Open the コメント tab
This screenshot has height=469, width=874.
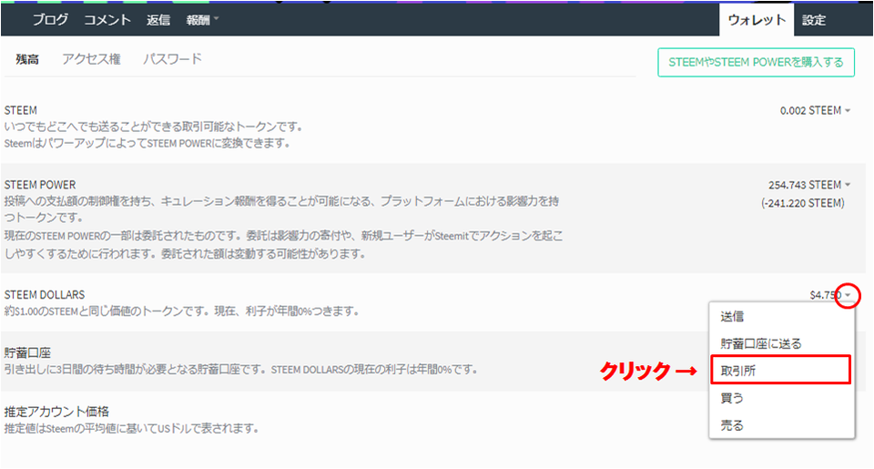(x=107, y=19)
